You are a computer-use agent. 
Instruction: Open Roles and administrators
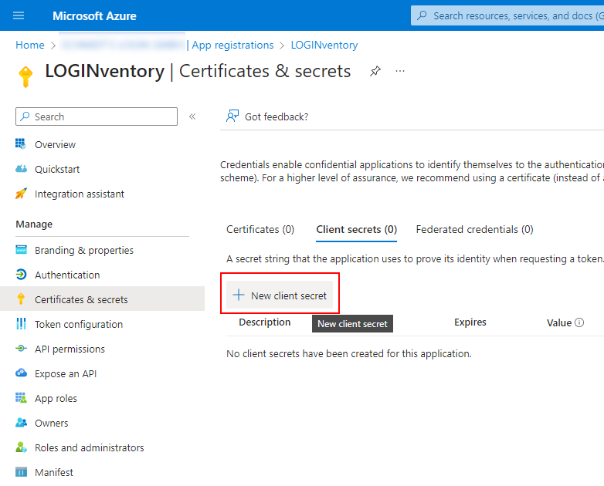90,448
